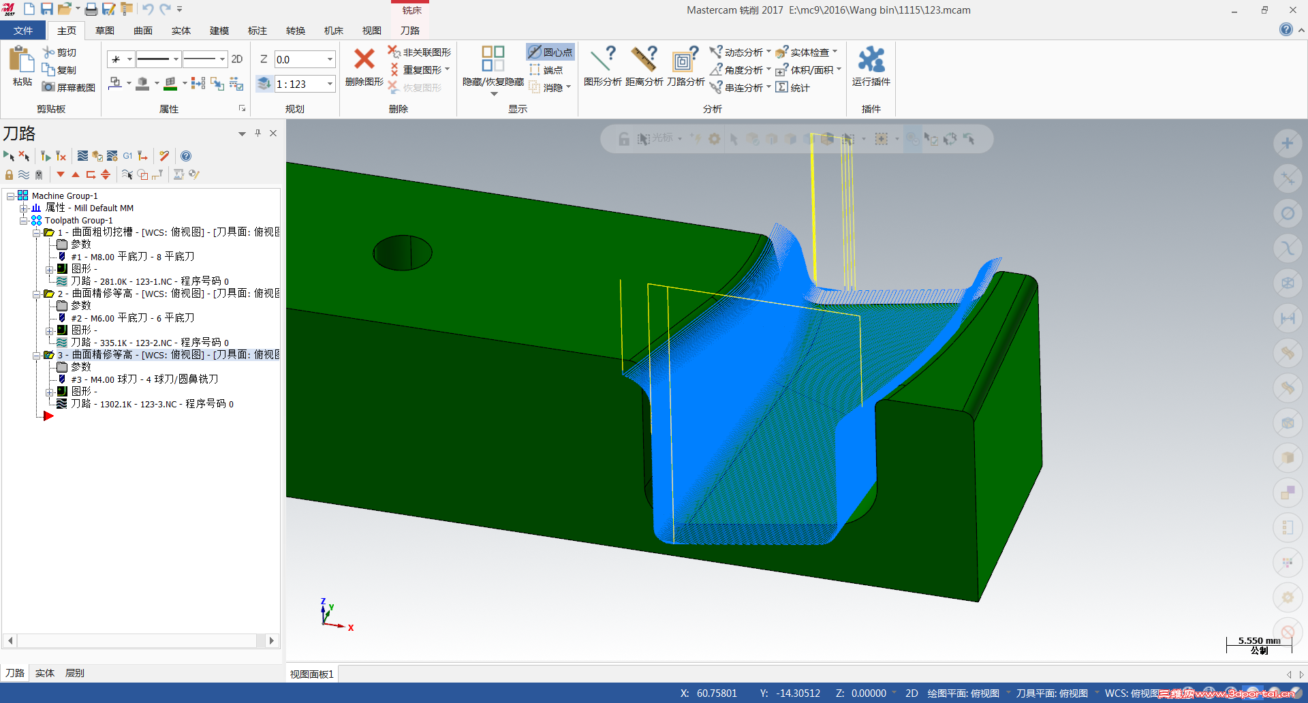The image size is (1308, 703).
Task: Click the 距离分析 ruler icon
Action: 644,59
